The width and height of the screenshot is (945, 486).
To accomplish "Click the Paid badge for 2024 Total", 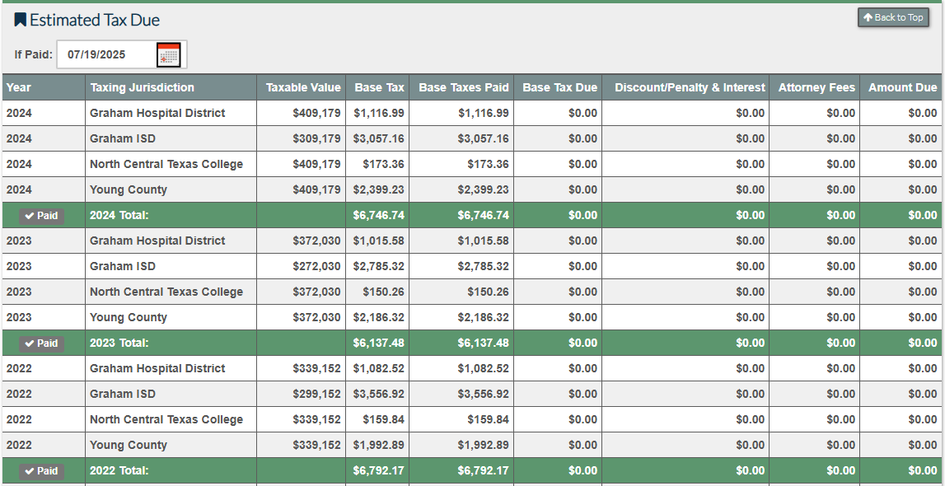I will coord(41,216).
